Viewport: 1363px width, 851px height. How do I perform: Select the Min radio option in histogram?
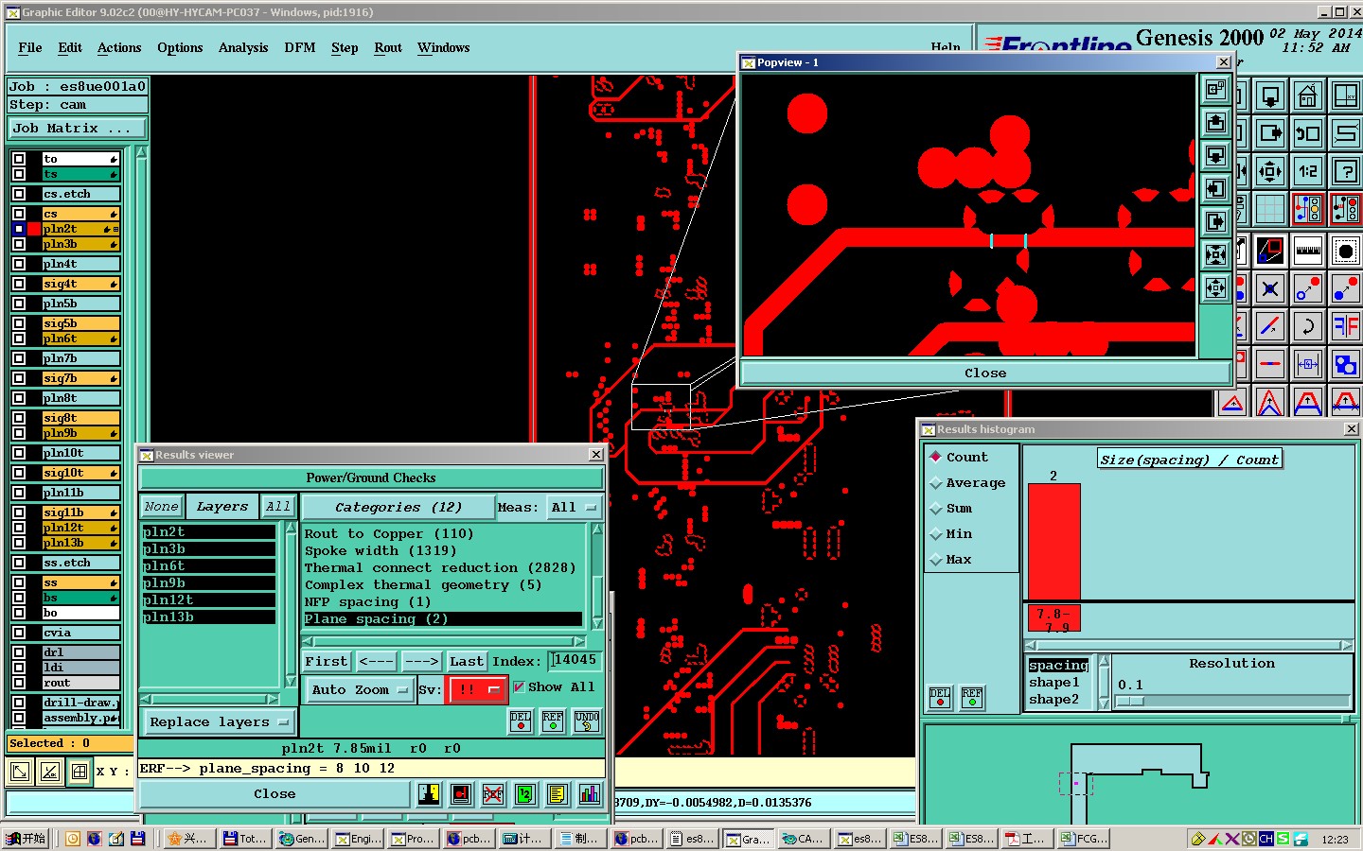click(x=936, y=533)
